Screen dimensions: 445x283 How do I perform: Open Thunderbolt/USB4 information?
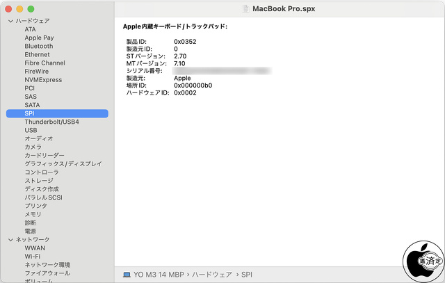tap(51, 122)
